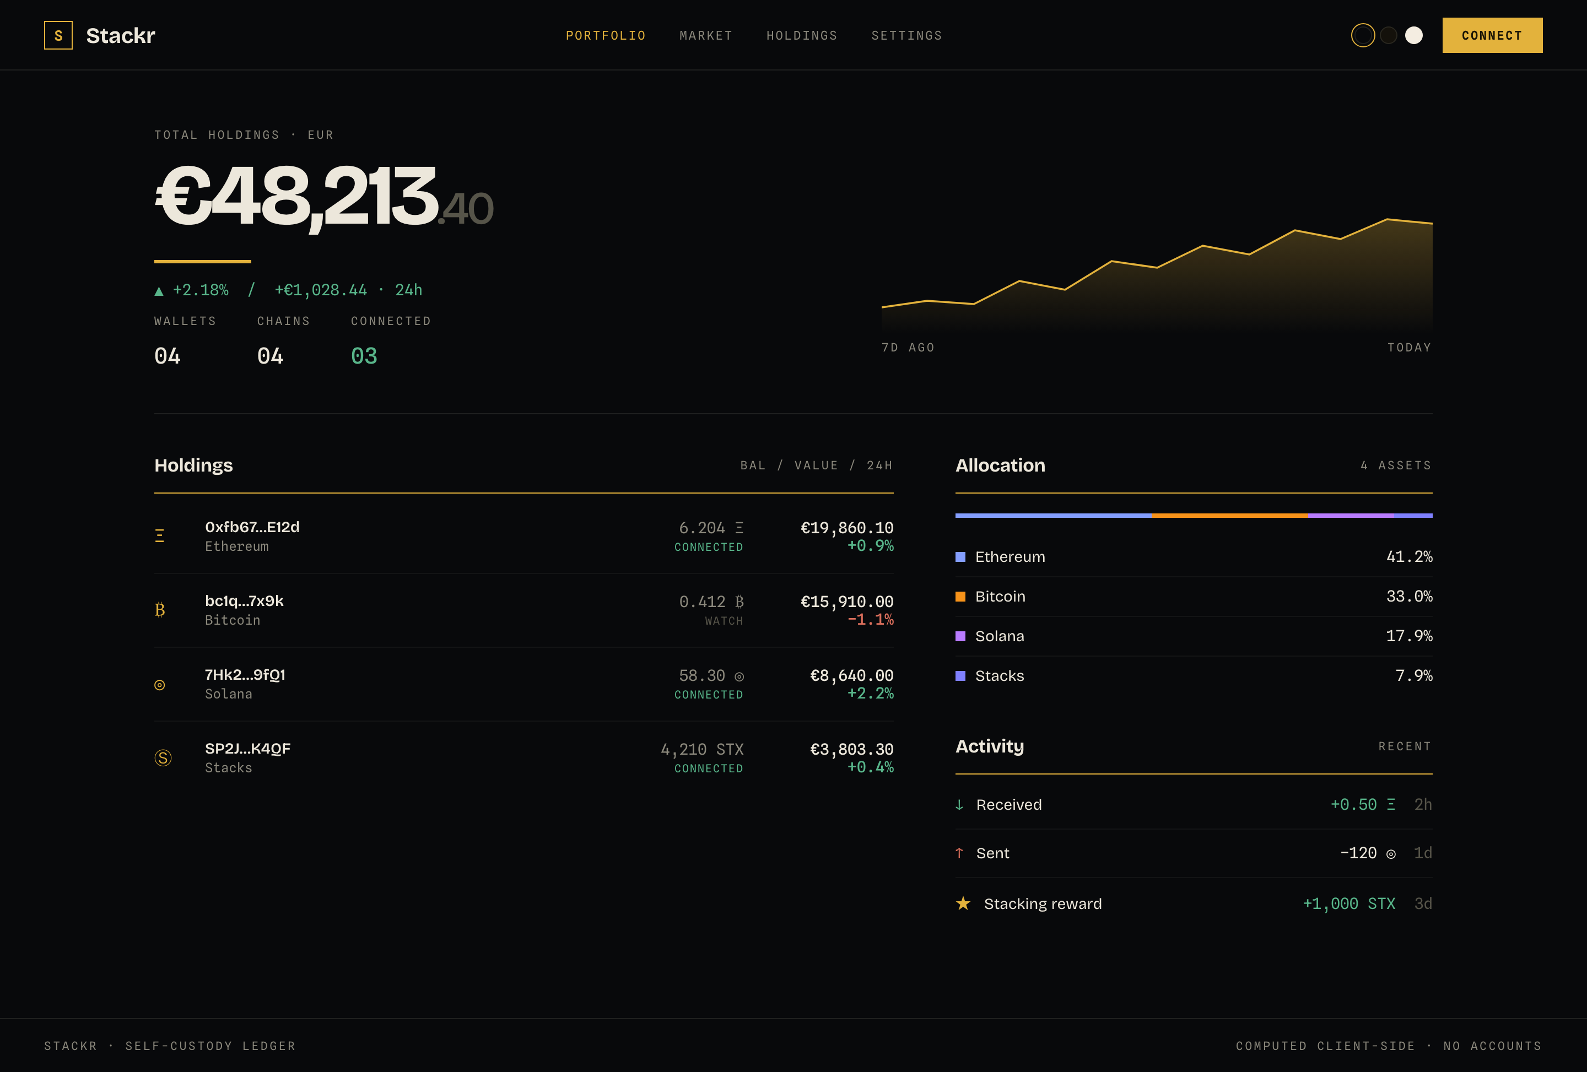1587x1072 pixels.
Task: Click the Solana purple swatch in Allocation
Action: pos(960,636)
